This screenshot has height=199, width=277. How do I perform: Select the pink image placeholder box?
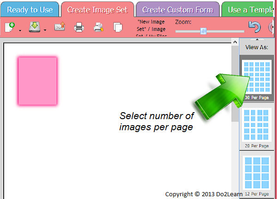tap(37, 81)
